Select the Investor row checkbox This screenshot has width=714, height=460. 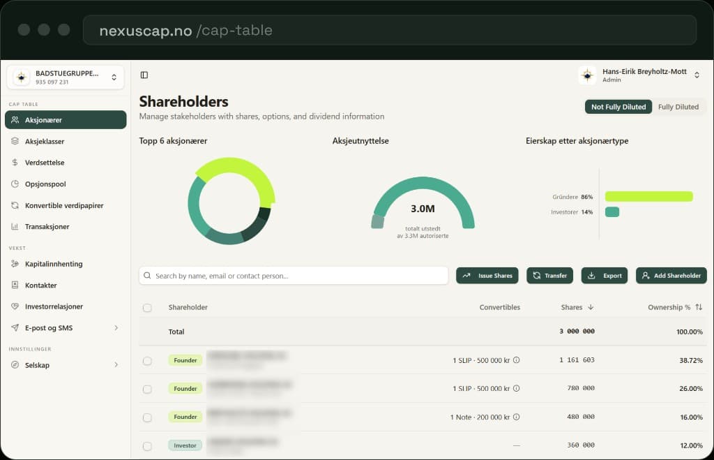pos(147,446)
